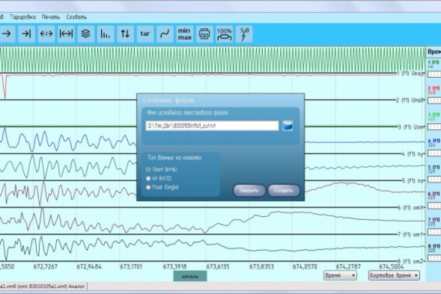Click the value box under channel '8 (f1)'

(x=434, y=258)
